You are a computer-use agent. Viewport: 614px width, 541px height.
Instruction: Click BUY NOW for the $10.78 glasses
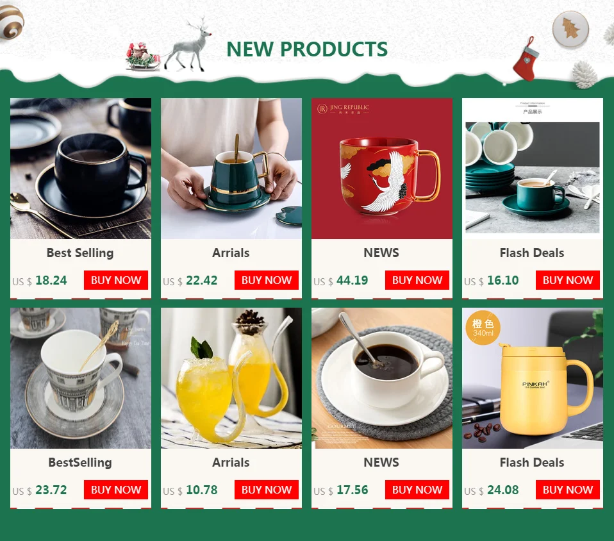(266, 490)
